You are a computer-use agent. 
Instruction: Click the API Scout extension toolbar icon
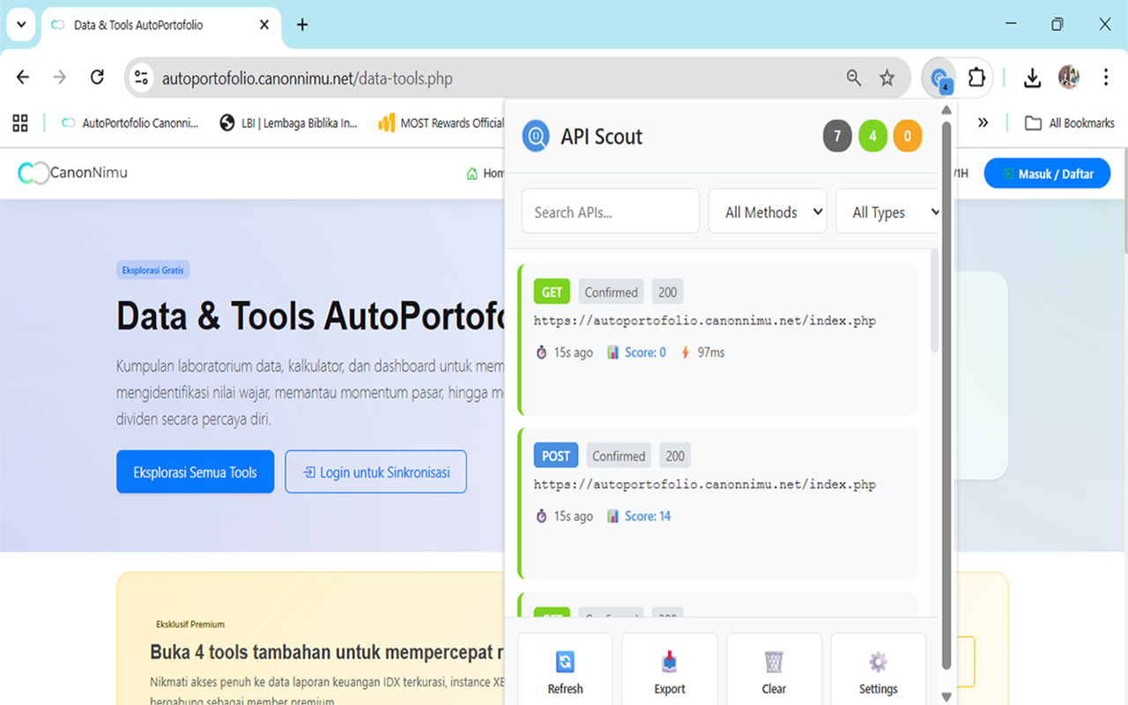[939, 78]
